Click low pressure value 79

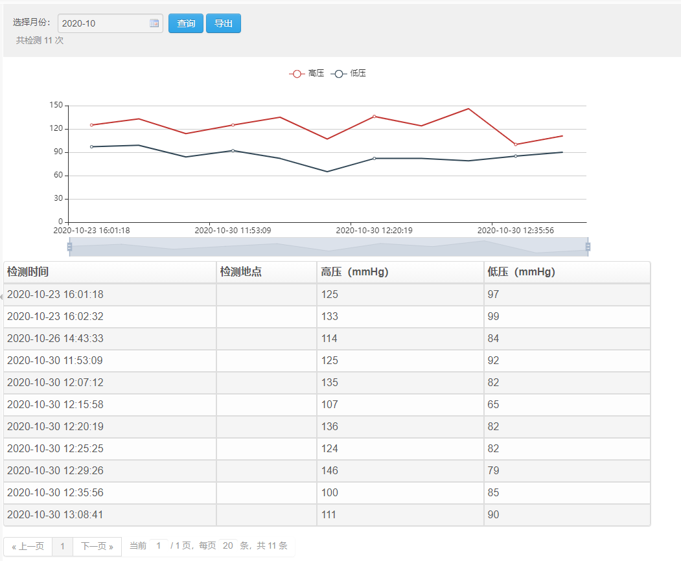click(493, 471)
